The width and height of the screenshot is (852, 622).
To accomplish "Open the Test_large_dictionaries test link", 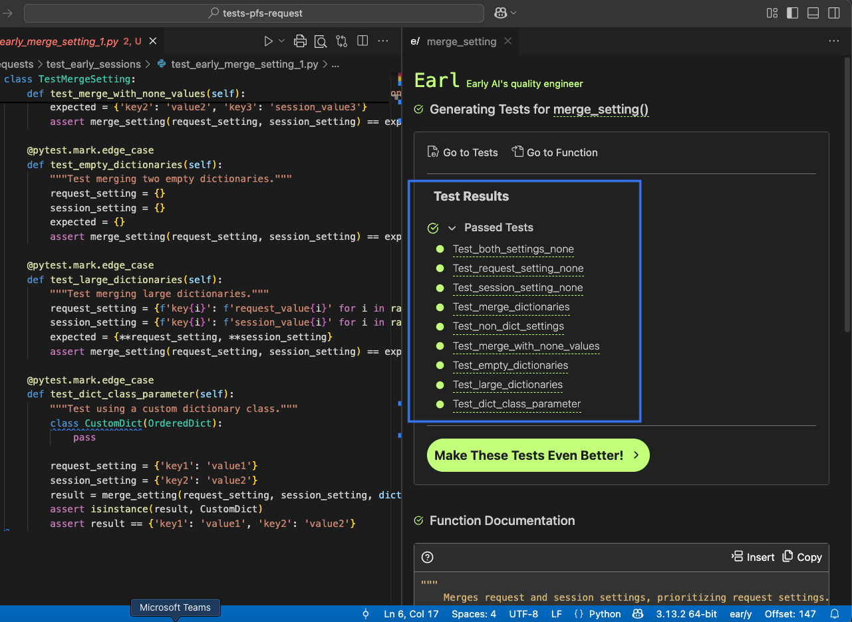I will (x=507, y=385).
